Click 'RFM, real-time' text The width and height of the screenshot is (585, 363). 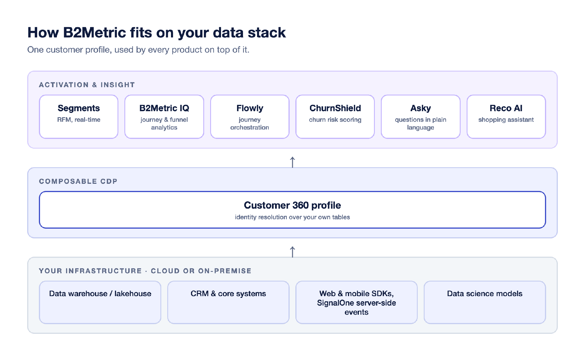click(79, 120)
